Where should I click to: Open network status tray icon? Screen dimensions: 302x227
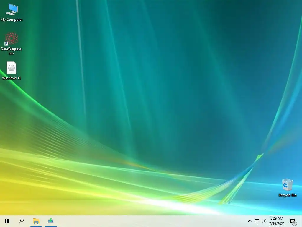pyautogui.click(x=257, y=221)
